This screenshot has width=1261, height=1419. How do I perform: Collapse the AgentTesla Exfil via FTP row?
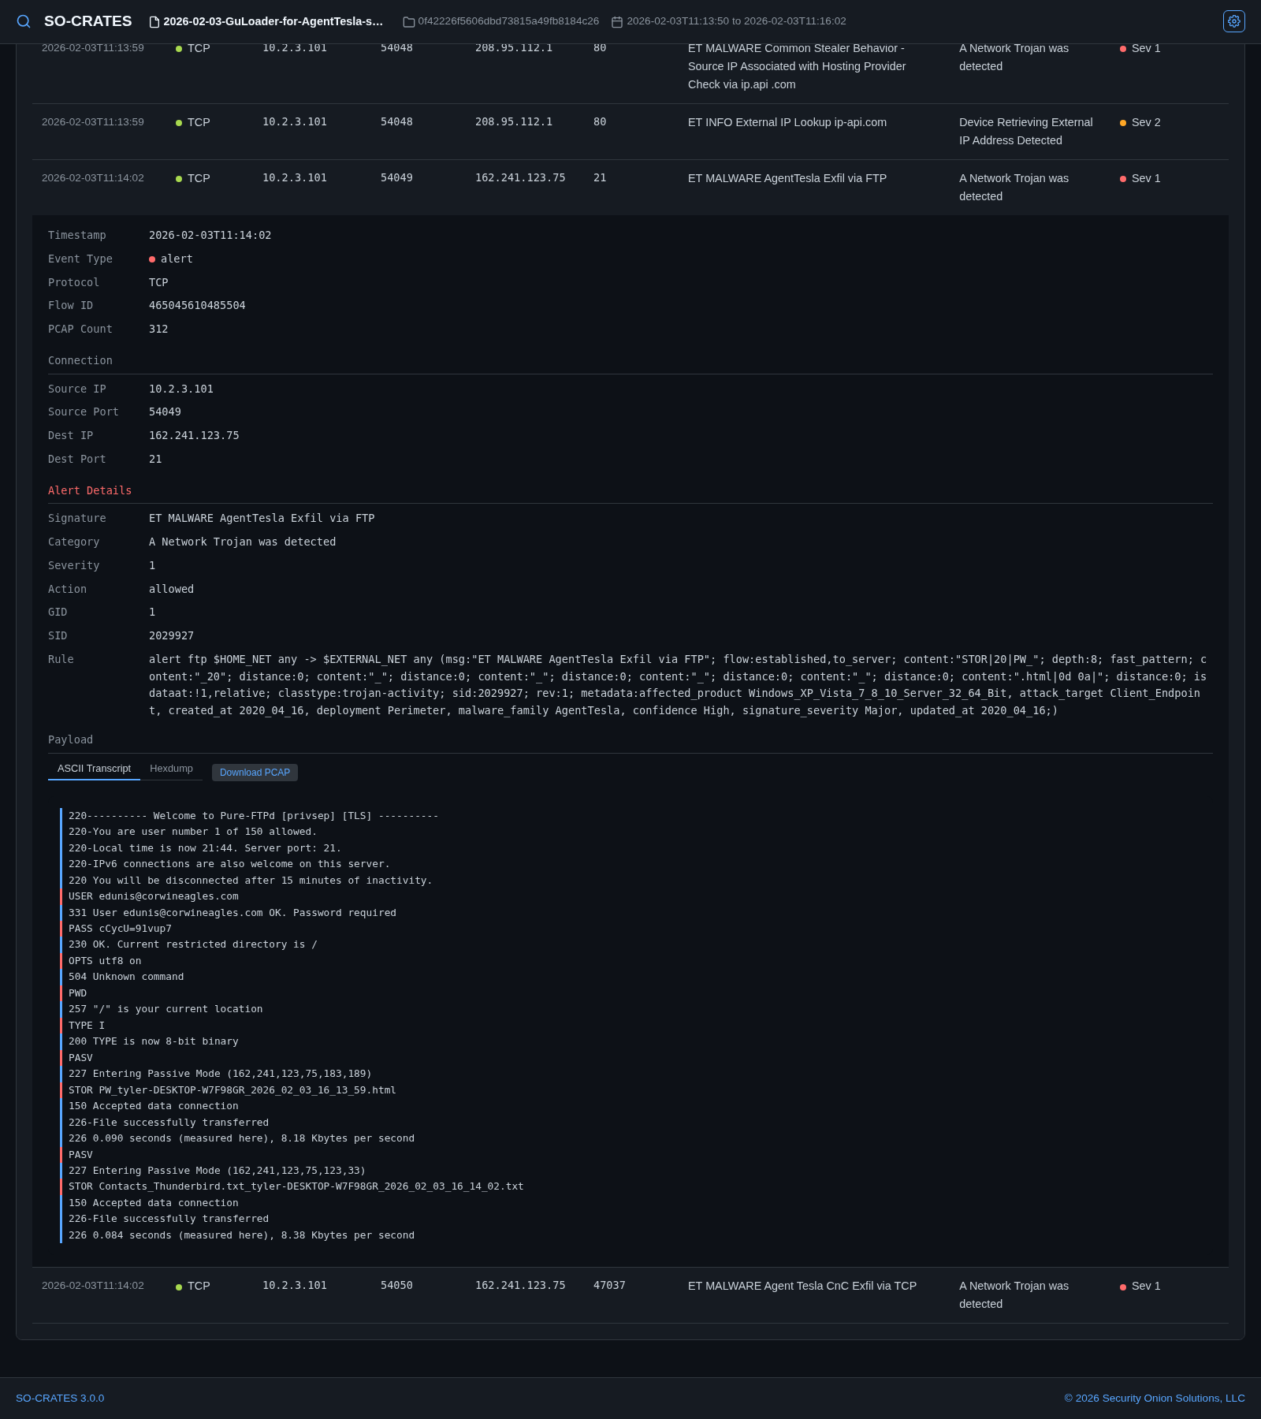pyautogui.click(x=630, y=188)
